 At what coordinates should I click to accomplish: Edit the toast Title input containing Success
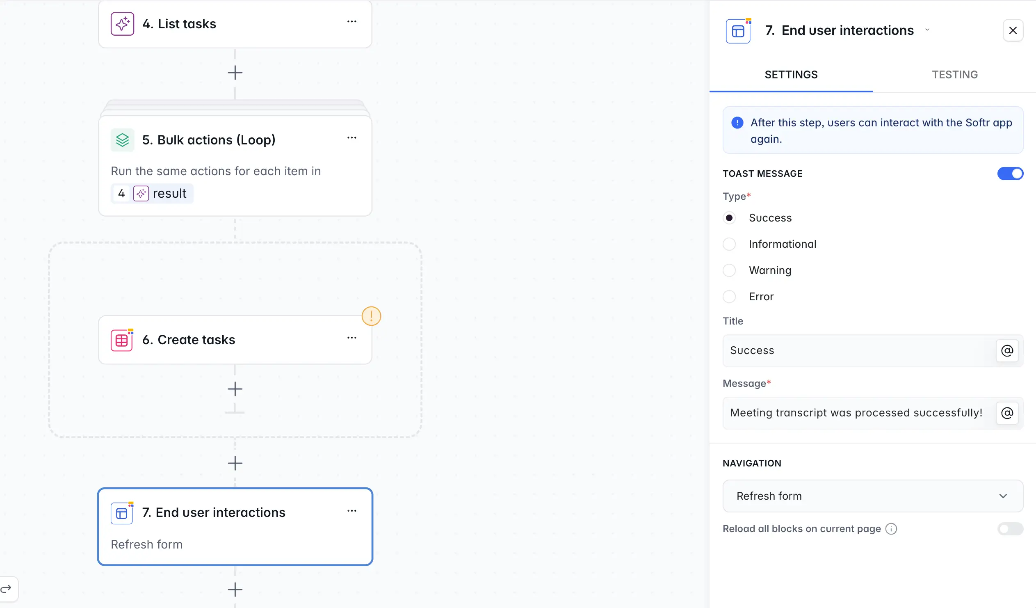(859, 350)
